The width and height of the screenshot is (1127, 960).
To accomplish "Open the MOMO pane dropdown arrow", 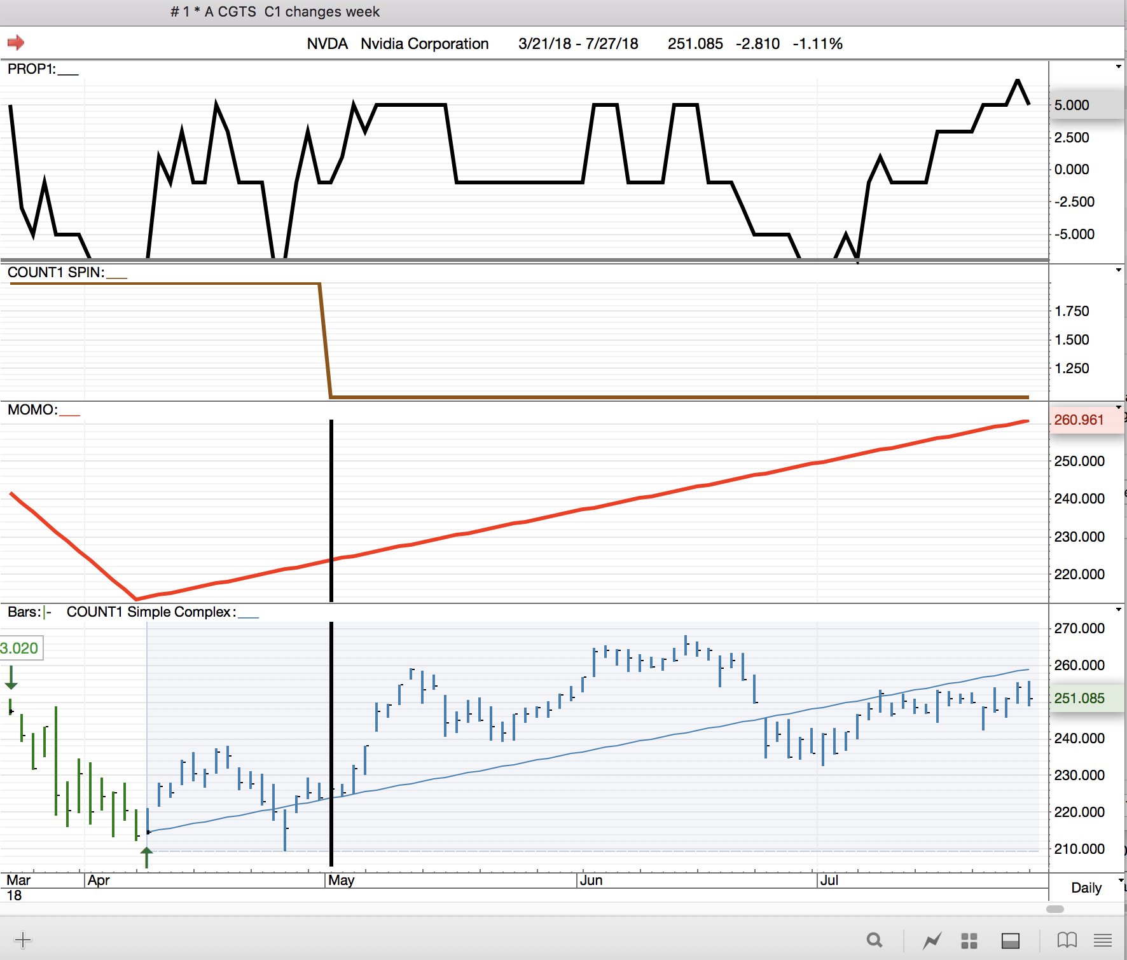I will (1119, 407).
